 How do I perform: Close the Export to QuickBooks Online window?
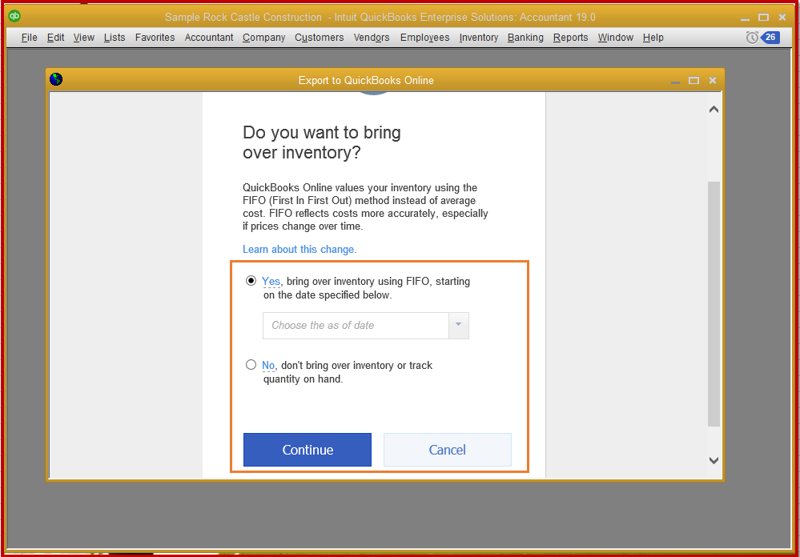pos(713,81)
